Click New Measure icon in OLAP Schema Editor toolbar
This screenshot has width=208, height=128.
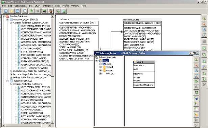[196, 104]
